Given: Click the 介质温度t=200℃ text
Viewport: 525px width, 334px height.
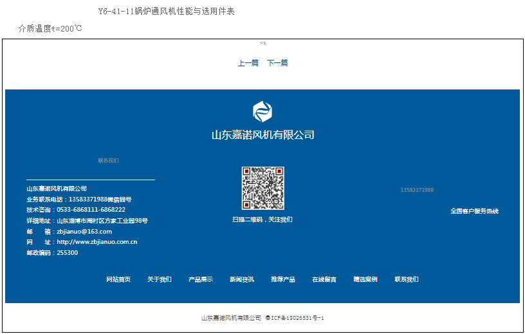Looking at the screenshot, I should point(50,28).
